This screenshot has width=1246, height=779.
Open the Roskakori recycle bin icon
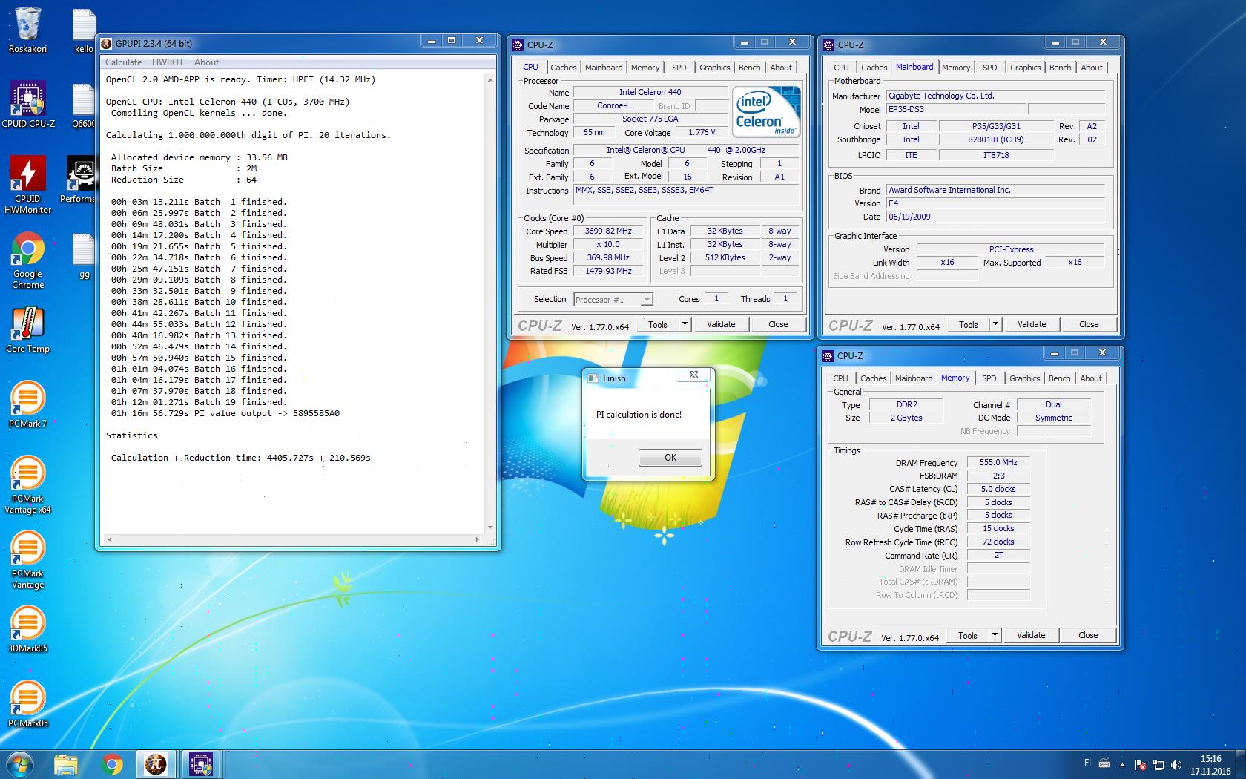[x=27, y=30]
